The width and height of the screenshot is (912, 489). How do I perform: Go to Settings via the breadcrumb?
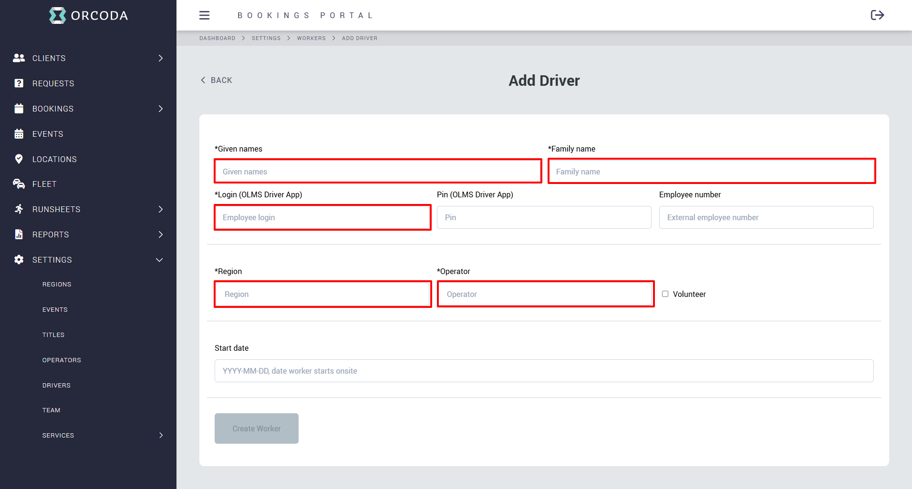point(266,38)
